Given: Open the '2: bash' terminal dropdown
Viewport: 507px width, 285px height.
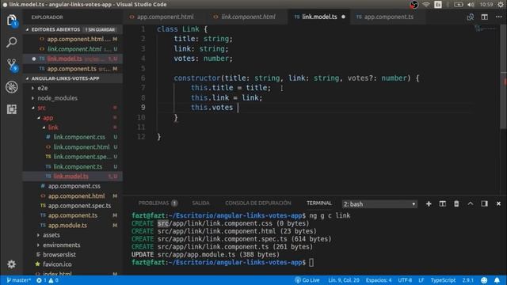Looking at the screenshot, I should tap(379, 204).
